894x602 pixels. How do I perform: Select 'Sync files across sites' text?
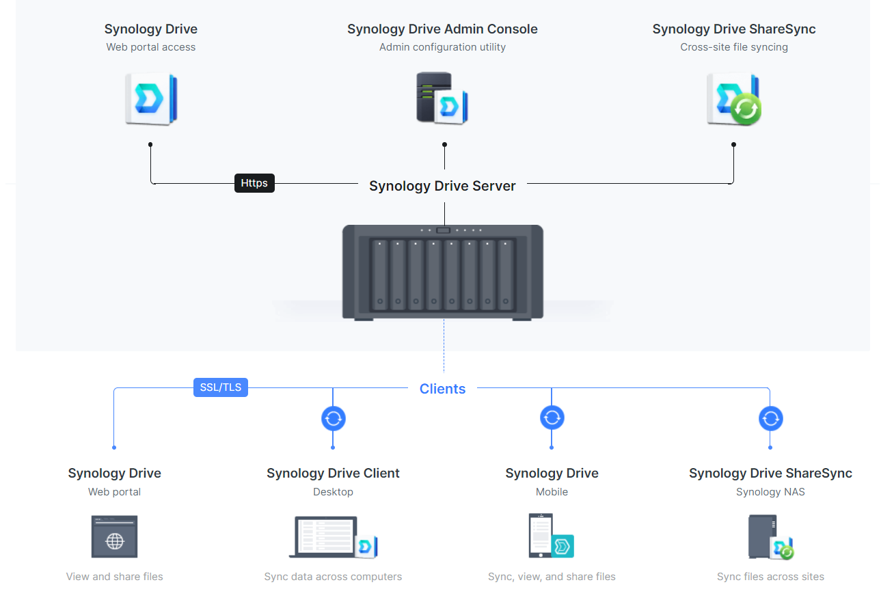point(770,577)
